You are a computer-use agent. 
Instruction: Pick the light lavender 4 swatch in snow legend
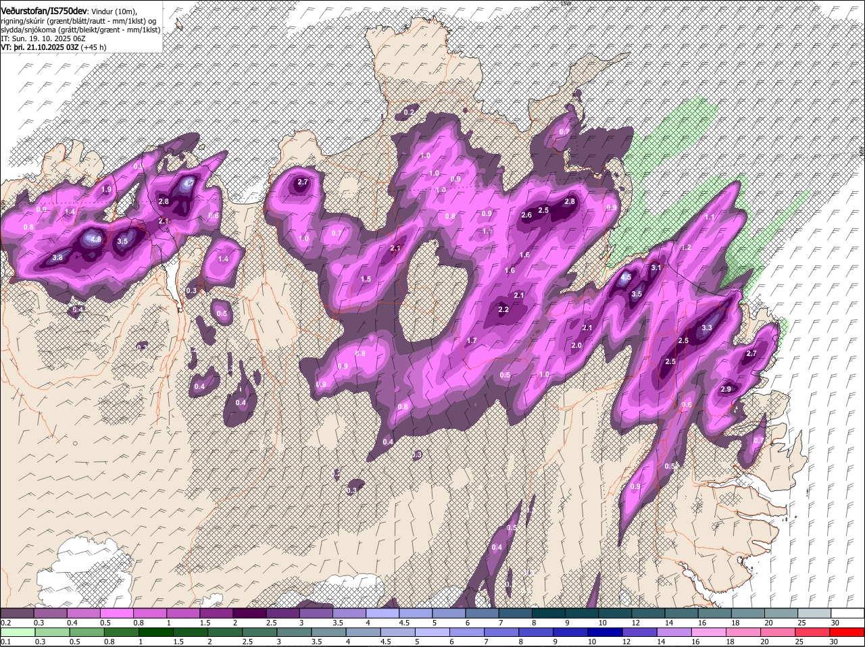tap(382, 613)
